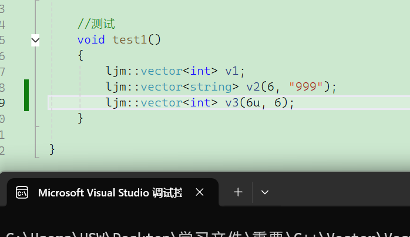Click the string template argument in v2 line
The width and height of the screenshot is (410, 237).
point(211,87)
